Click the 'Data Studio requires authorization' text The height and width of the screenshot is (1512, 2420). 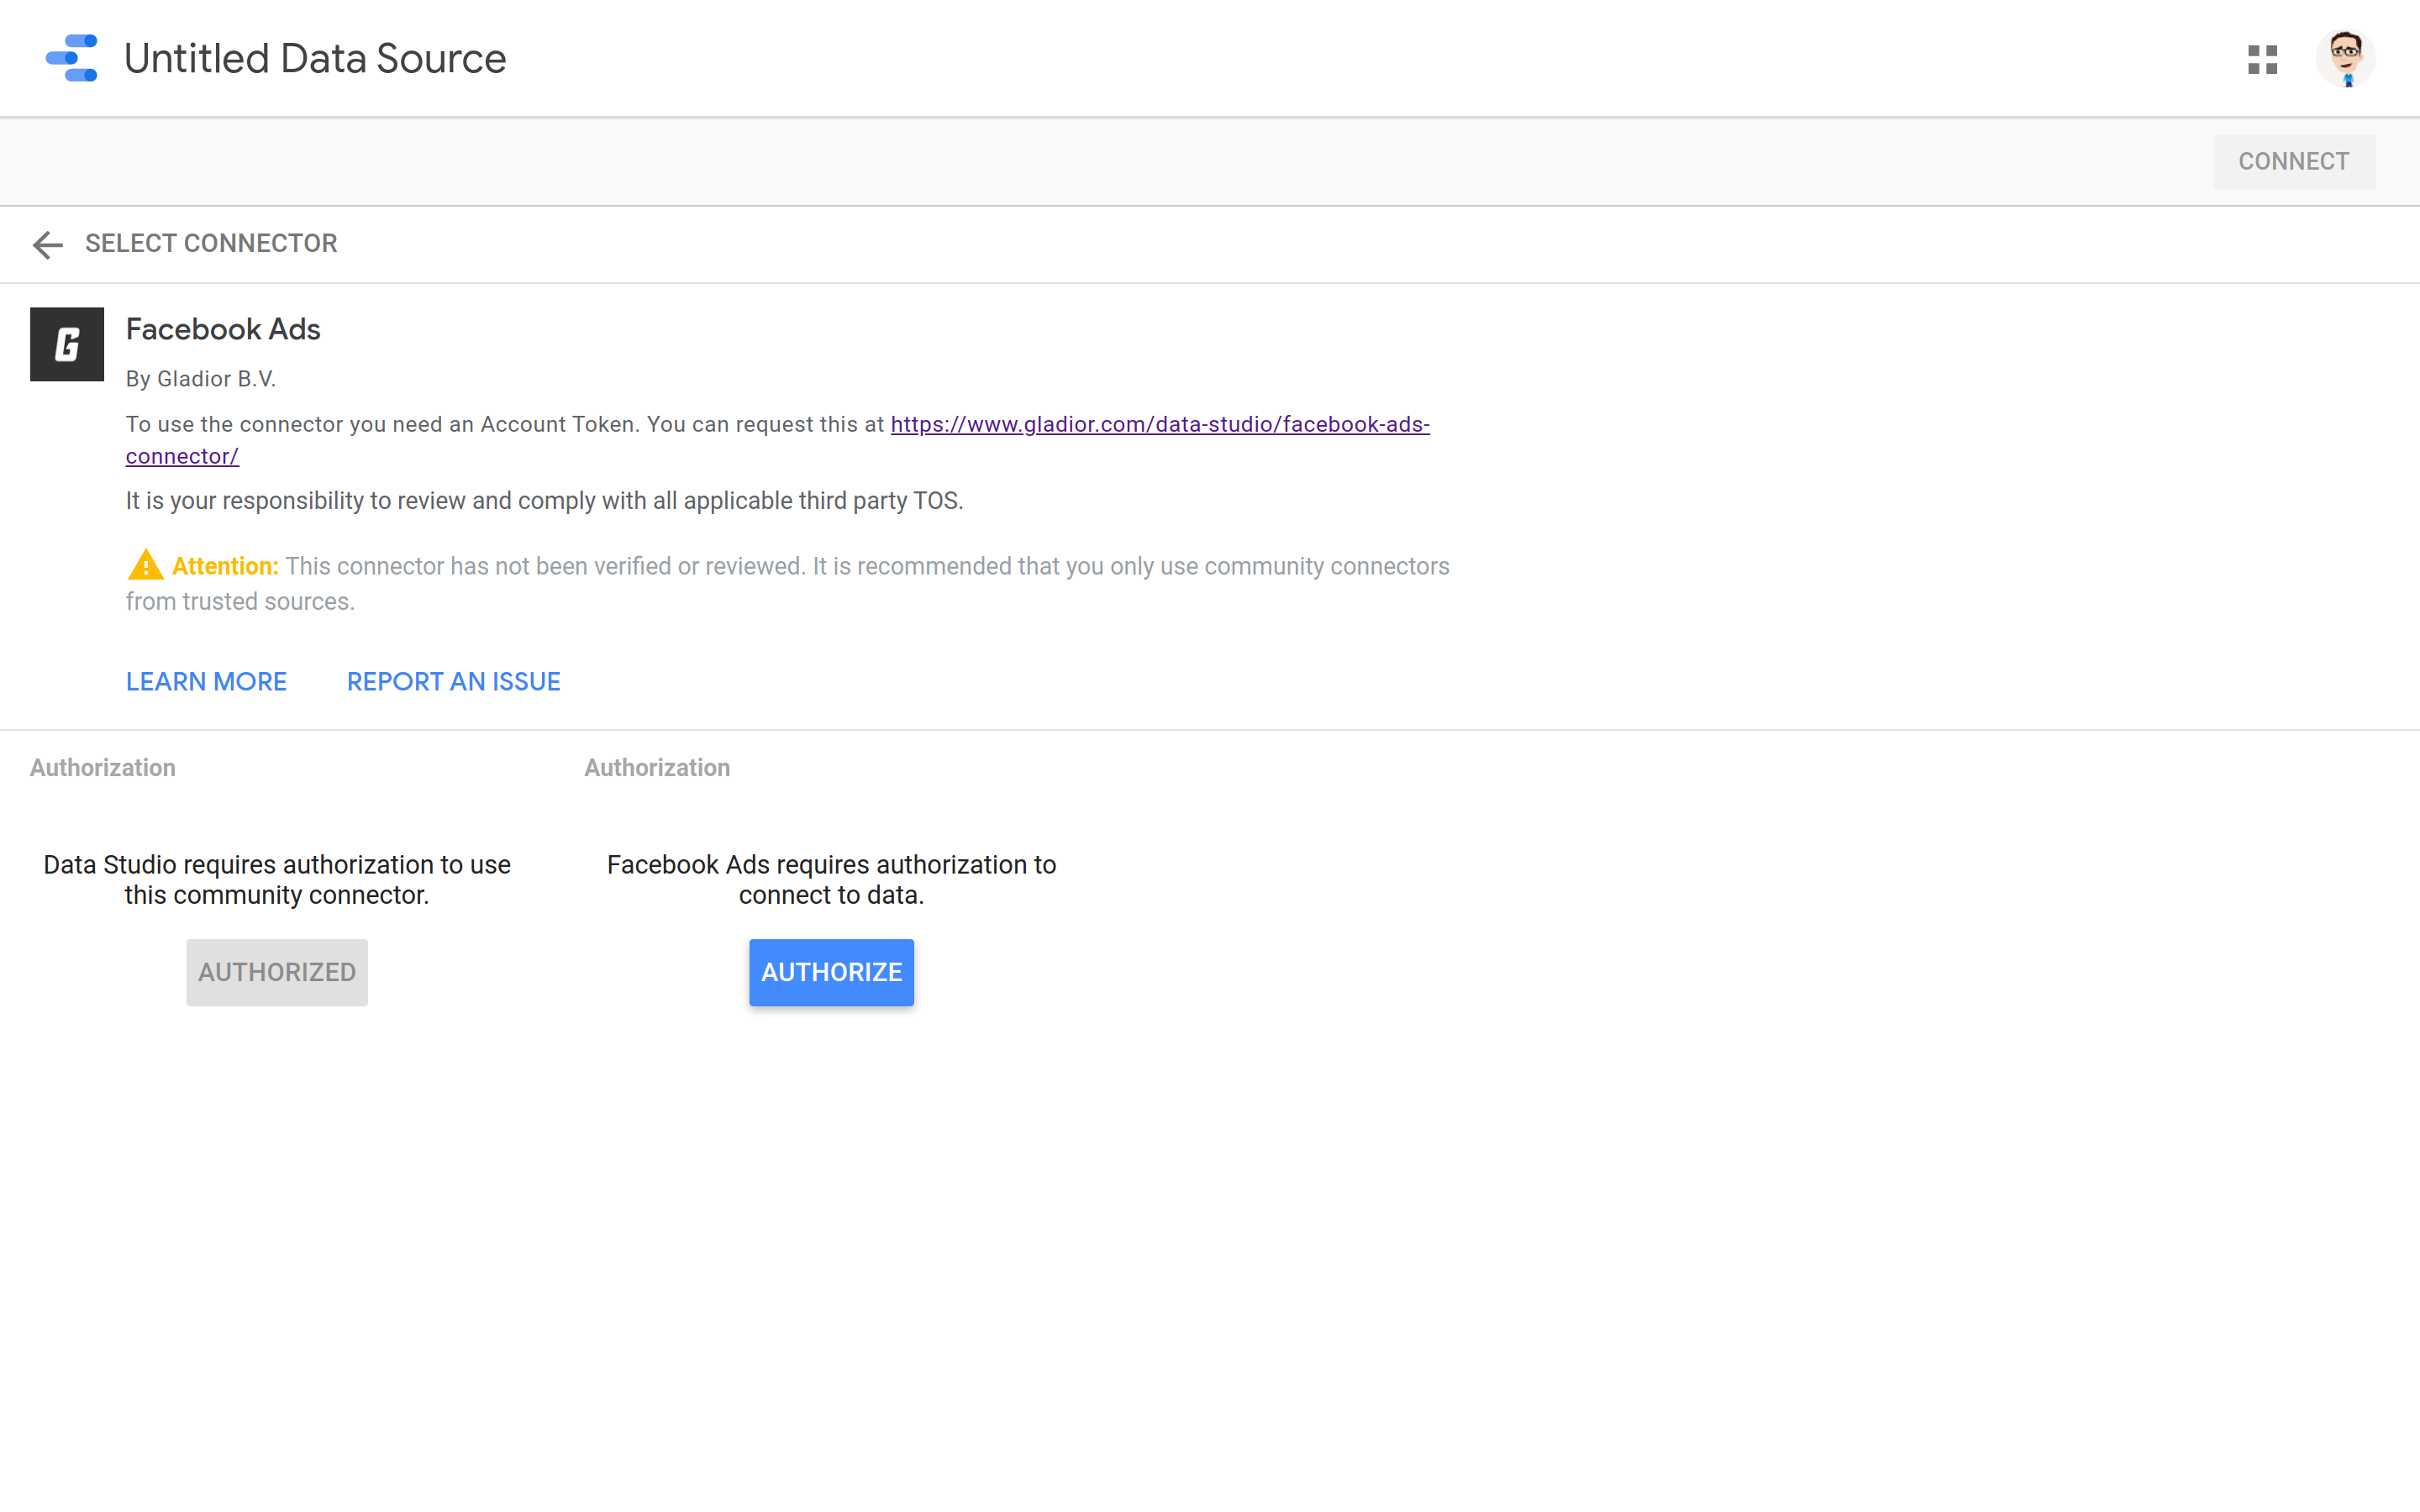pyautogui.click(x=277, y=879)
